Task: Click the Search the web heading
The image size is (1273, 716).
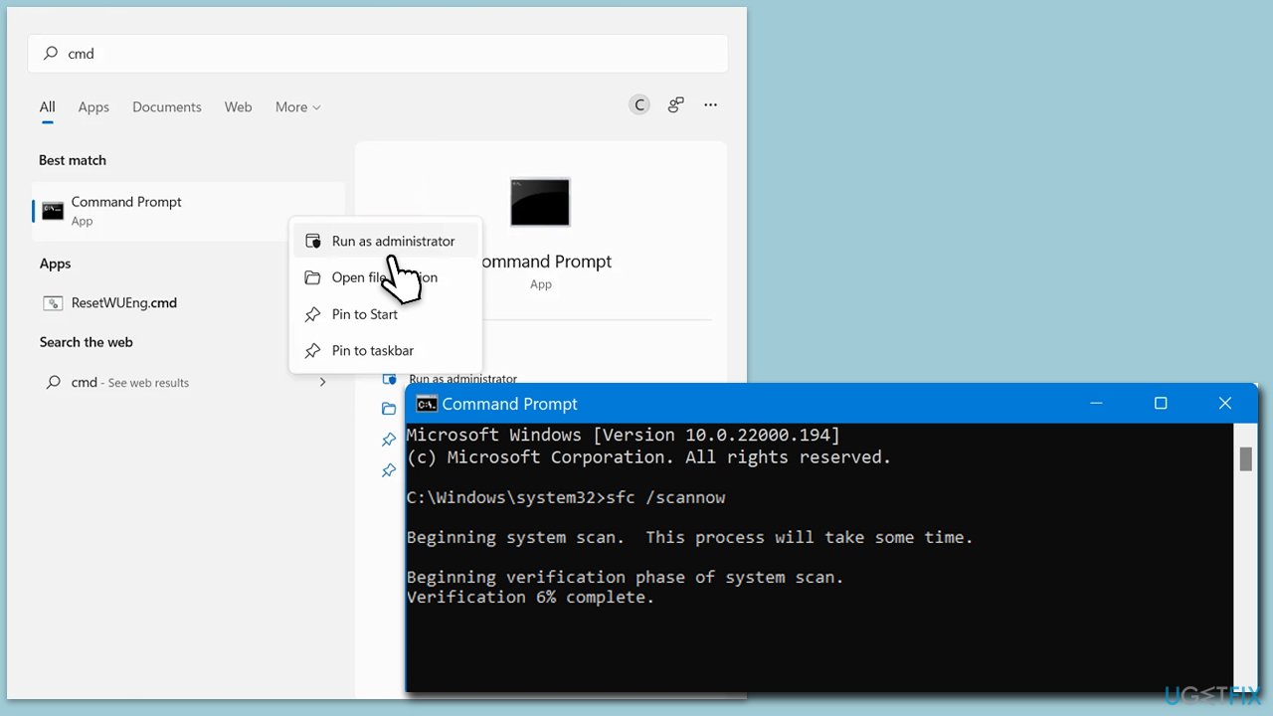Action: (x=87, y=342)
